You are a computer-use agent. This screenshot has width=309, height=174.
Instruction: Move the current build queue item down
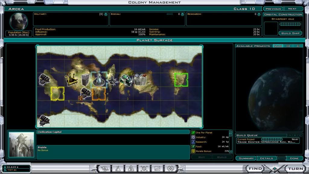(x=300, y=135)
